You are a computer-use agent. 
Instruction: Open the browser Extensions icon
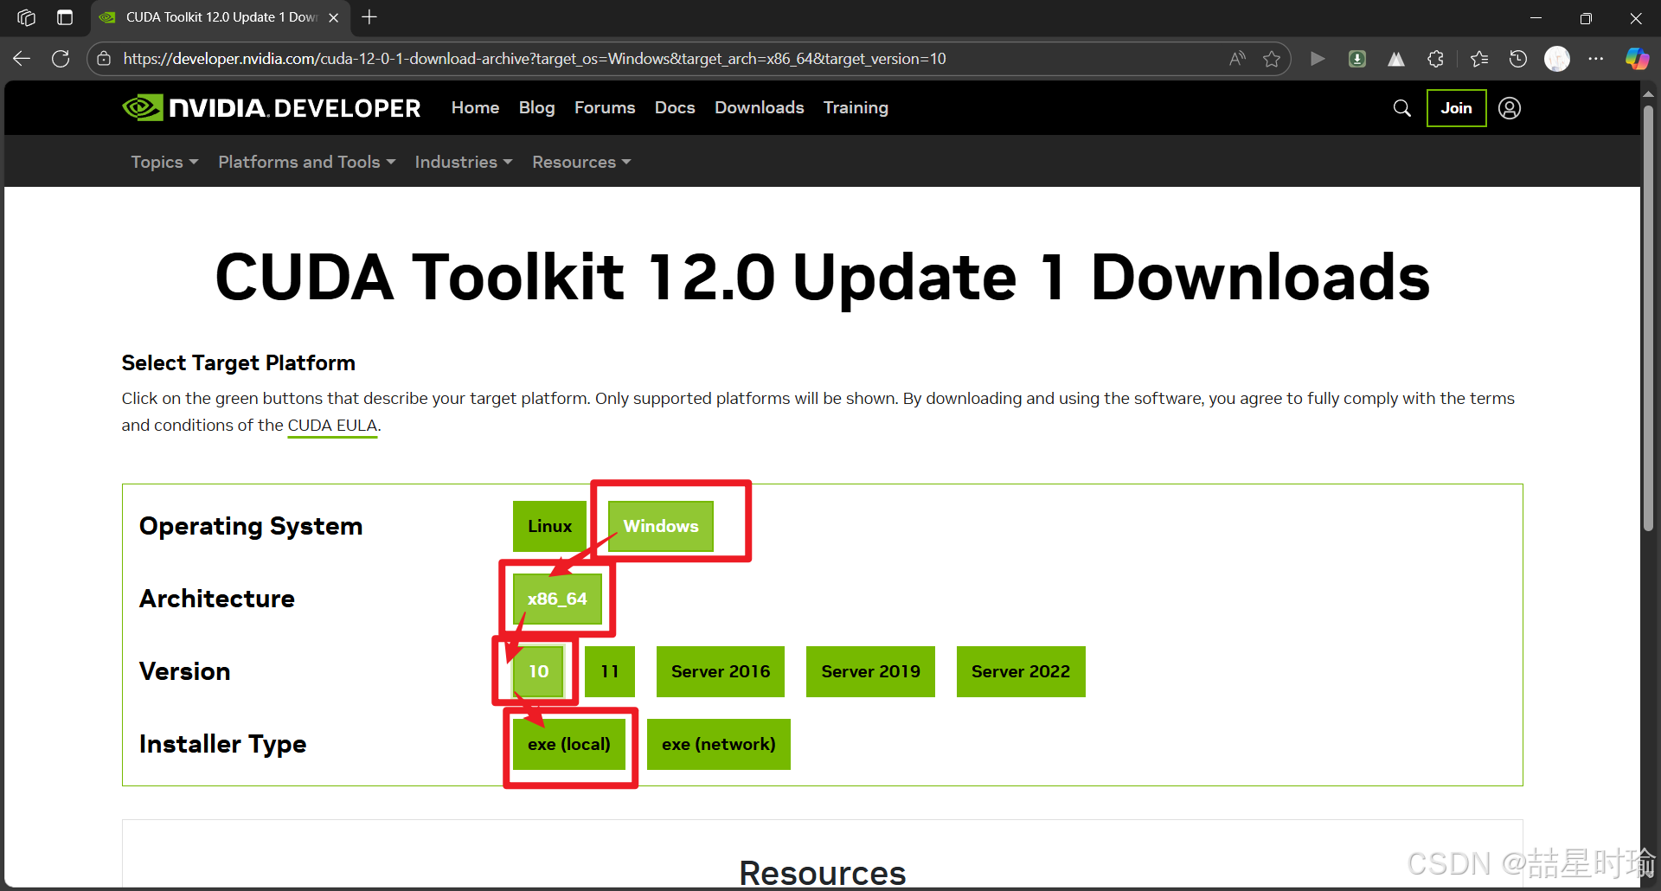point(1435,58)
